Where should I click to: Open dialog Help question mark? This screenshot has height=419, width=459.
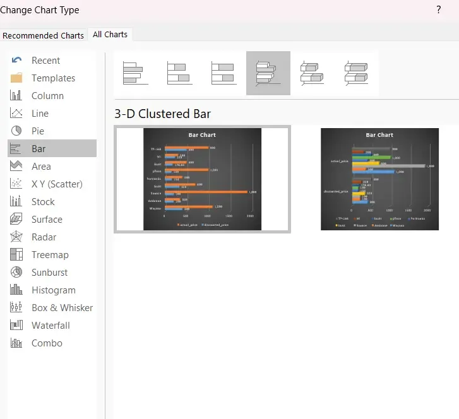coord(439,9)
